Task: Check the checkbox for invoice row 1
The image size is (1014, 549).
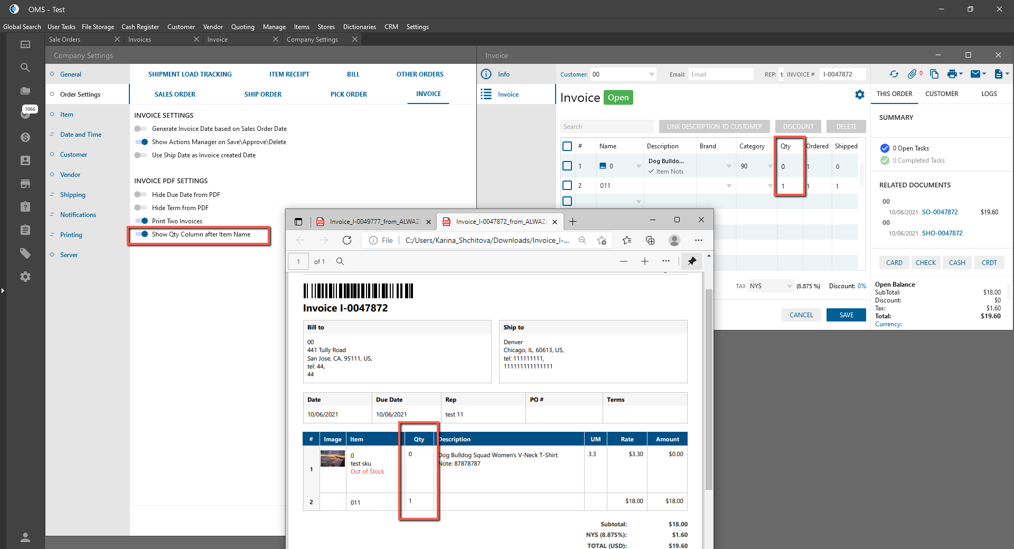Action: coord(567,166)
